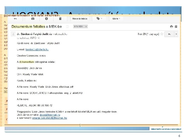Click line 'Szerző(k): Boór János'
Image resolution: width=187 pixels, height=140 pixels.
(29, 68)
